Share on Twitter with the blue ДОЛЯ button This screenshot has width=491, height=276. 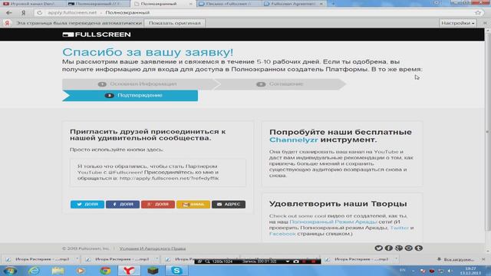pos(87,205)
